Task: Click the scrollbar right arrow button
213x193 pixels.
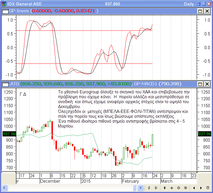Action: (141, 188)
